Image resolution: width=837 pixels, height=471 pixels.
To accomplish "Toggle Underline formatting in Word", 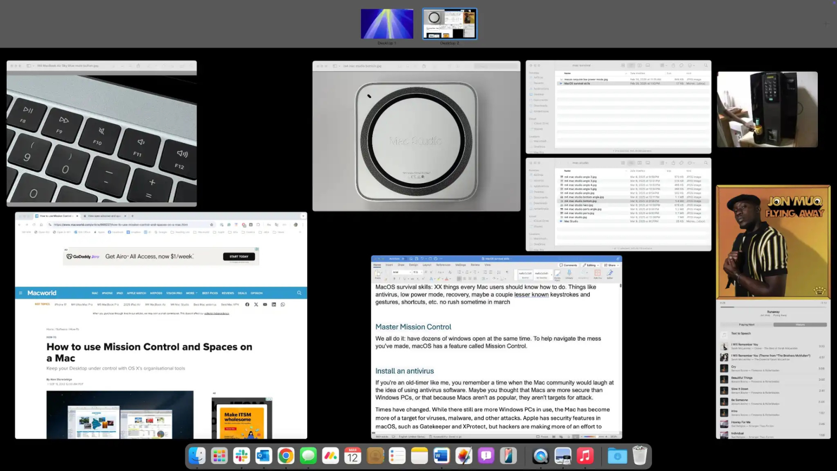I will tap(404, 279).
